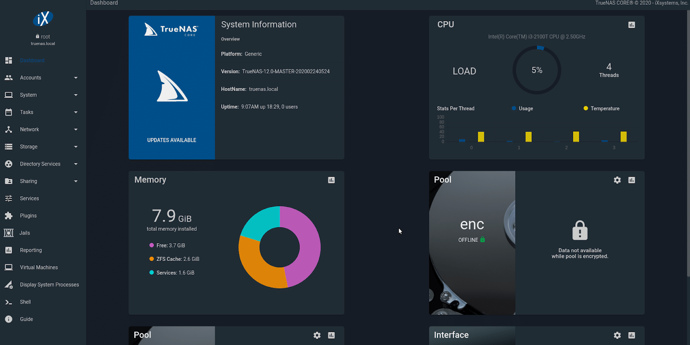Click the Dashboard breadcrumb title

click(104, 3)
